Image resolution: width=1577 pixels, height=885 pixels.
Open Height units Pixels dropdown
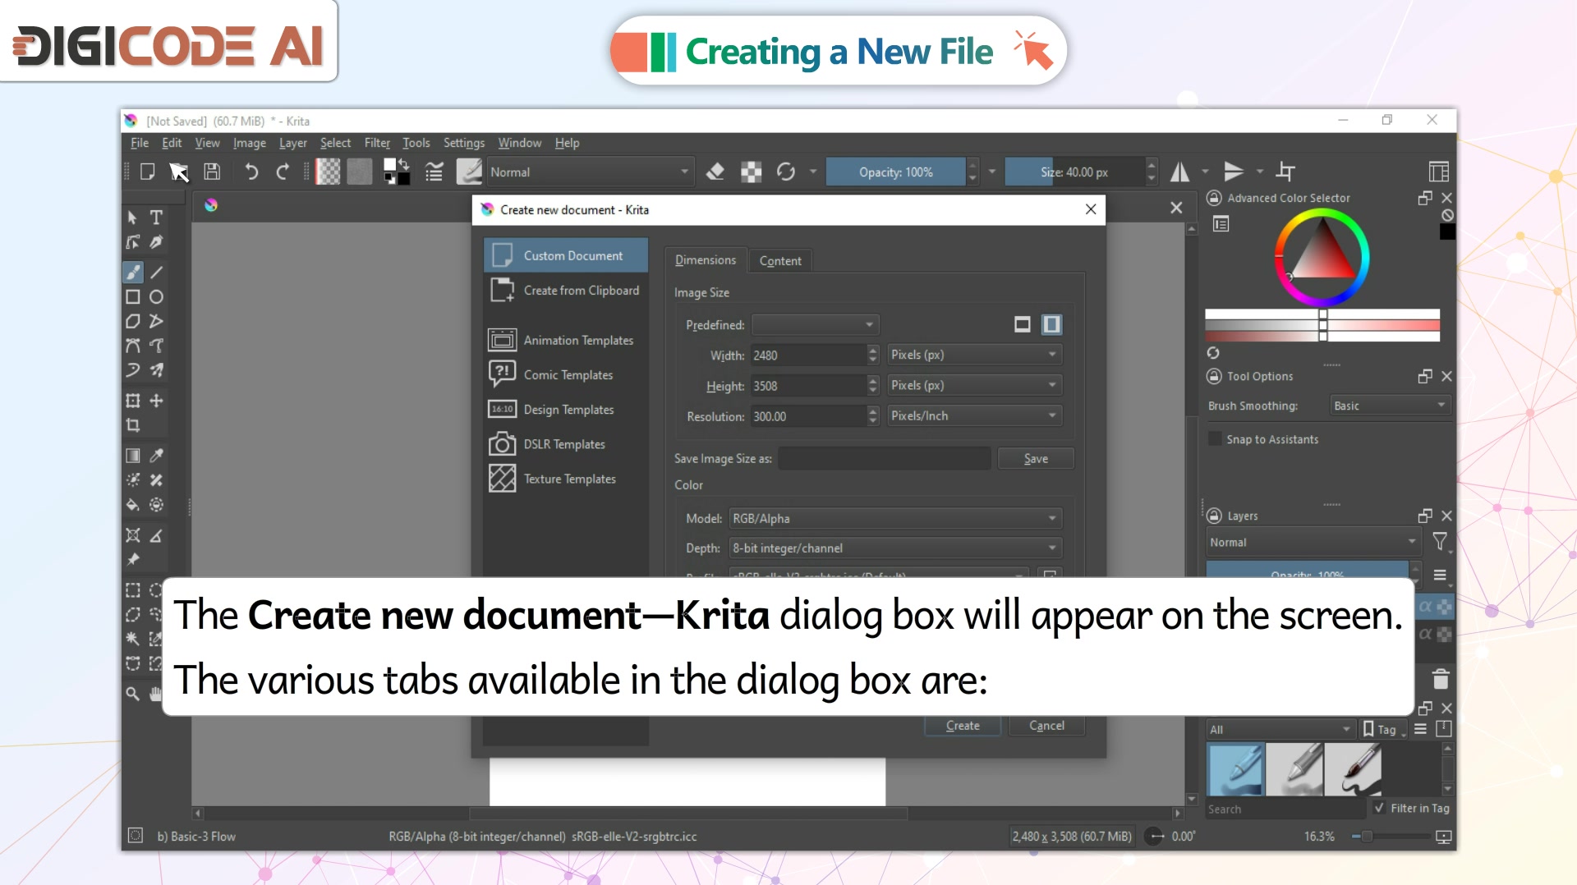[x=974, y=385]
